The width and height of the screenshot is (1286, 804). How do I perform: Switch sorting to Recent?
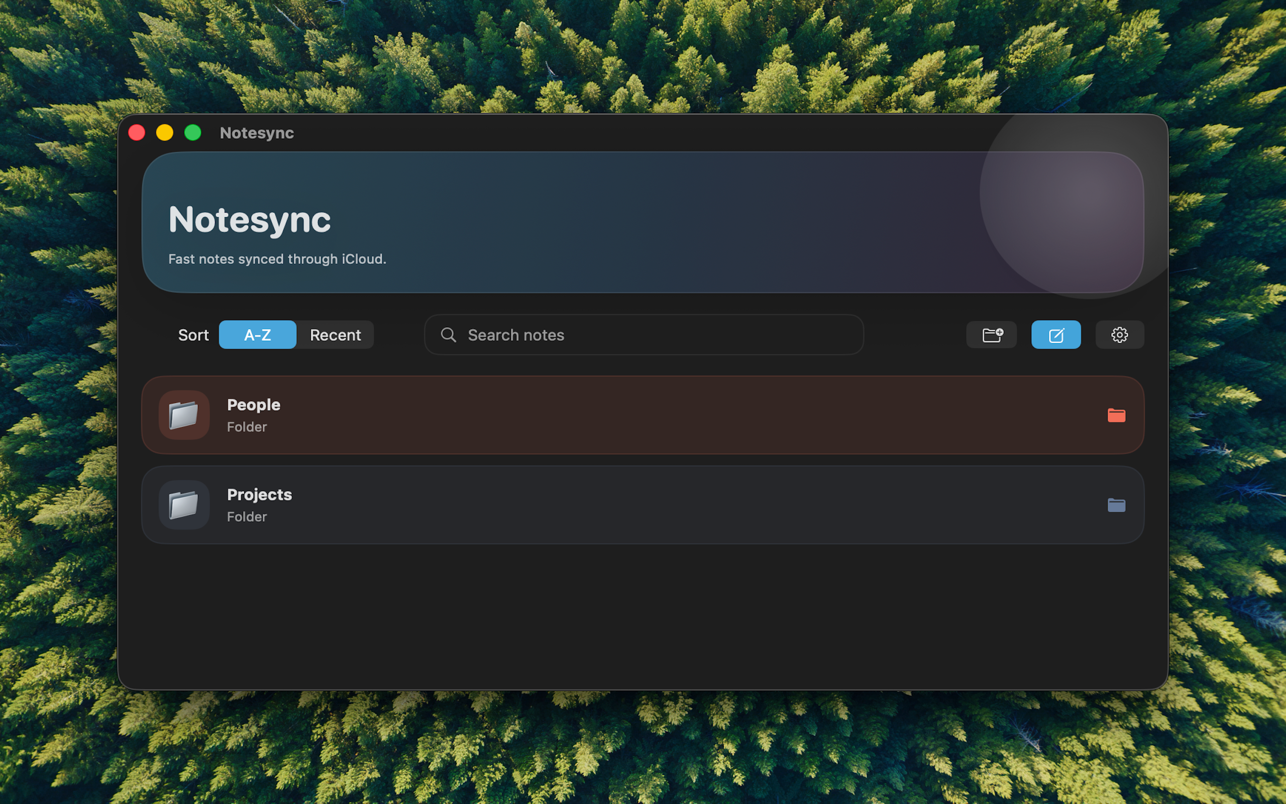coord(336,335)
